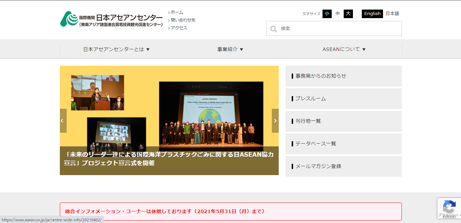Switch site language to 日本語
This screenshot has width=461, height=223.
pyautogui.click(x=392, y=14)
